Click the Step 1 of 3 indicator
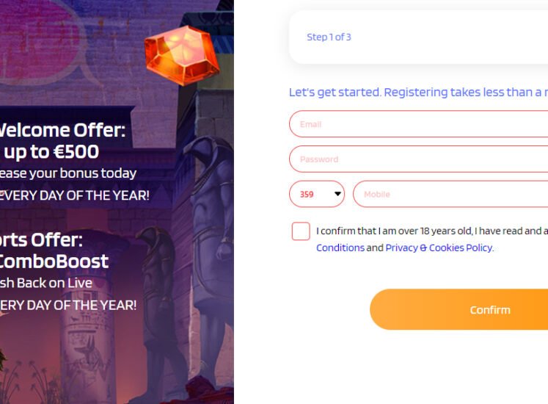Screen dimensions: 548x404 [x=329, y=37]
